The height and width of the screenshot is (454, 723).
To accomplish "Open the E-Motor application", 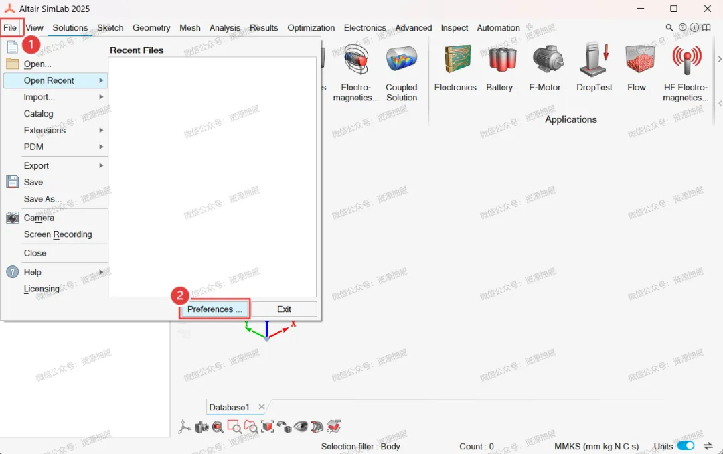I will pyautogui.click(x=548, y=60).
